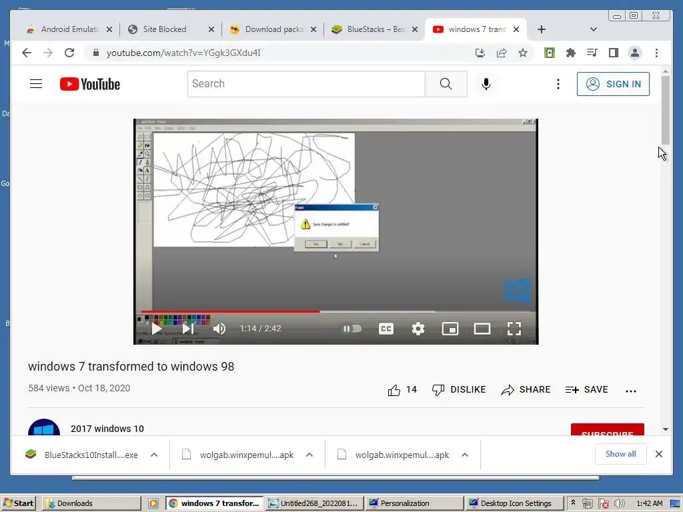Screen dimensions: 683x512
Task: Click Show all downloads
Action: (620, 454)
